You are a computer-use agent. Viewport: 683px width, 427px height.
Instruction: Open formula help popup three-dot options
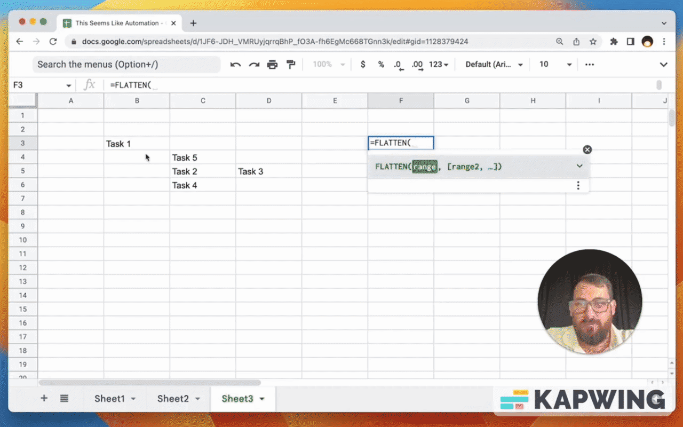578,185
